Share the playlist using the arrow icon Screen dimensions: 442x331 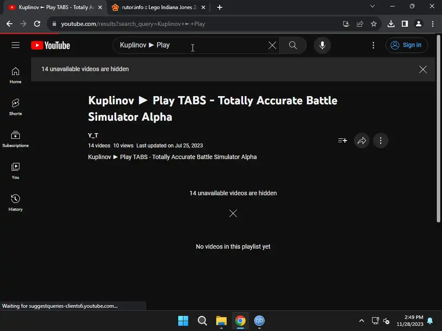click(361, 141)
